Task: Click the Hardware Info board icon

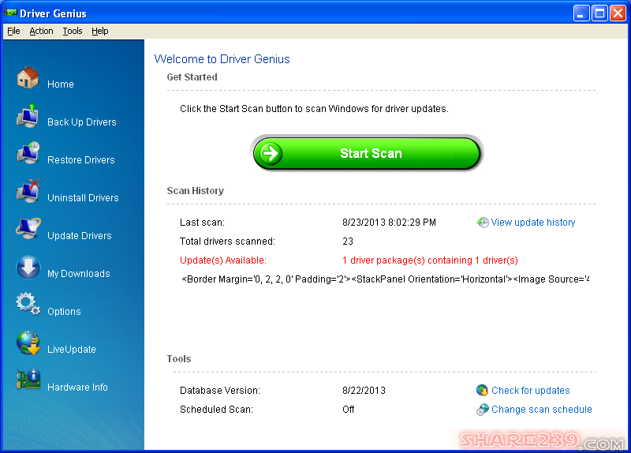Action: (28, 380)
